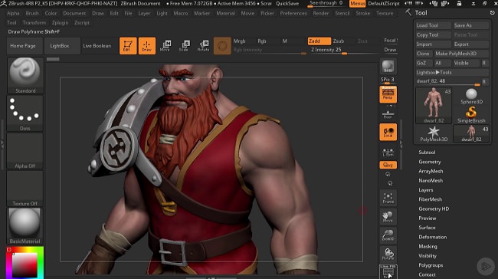
Task: Open the Preferences menu
Action: (293, 13)
